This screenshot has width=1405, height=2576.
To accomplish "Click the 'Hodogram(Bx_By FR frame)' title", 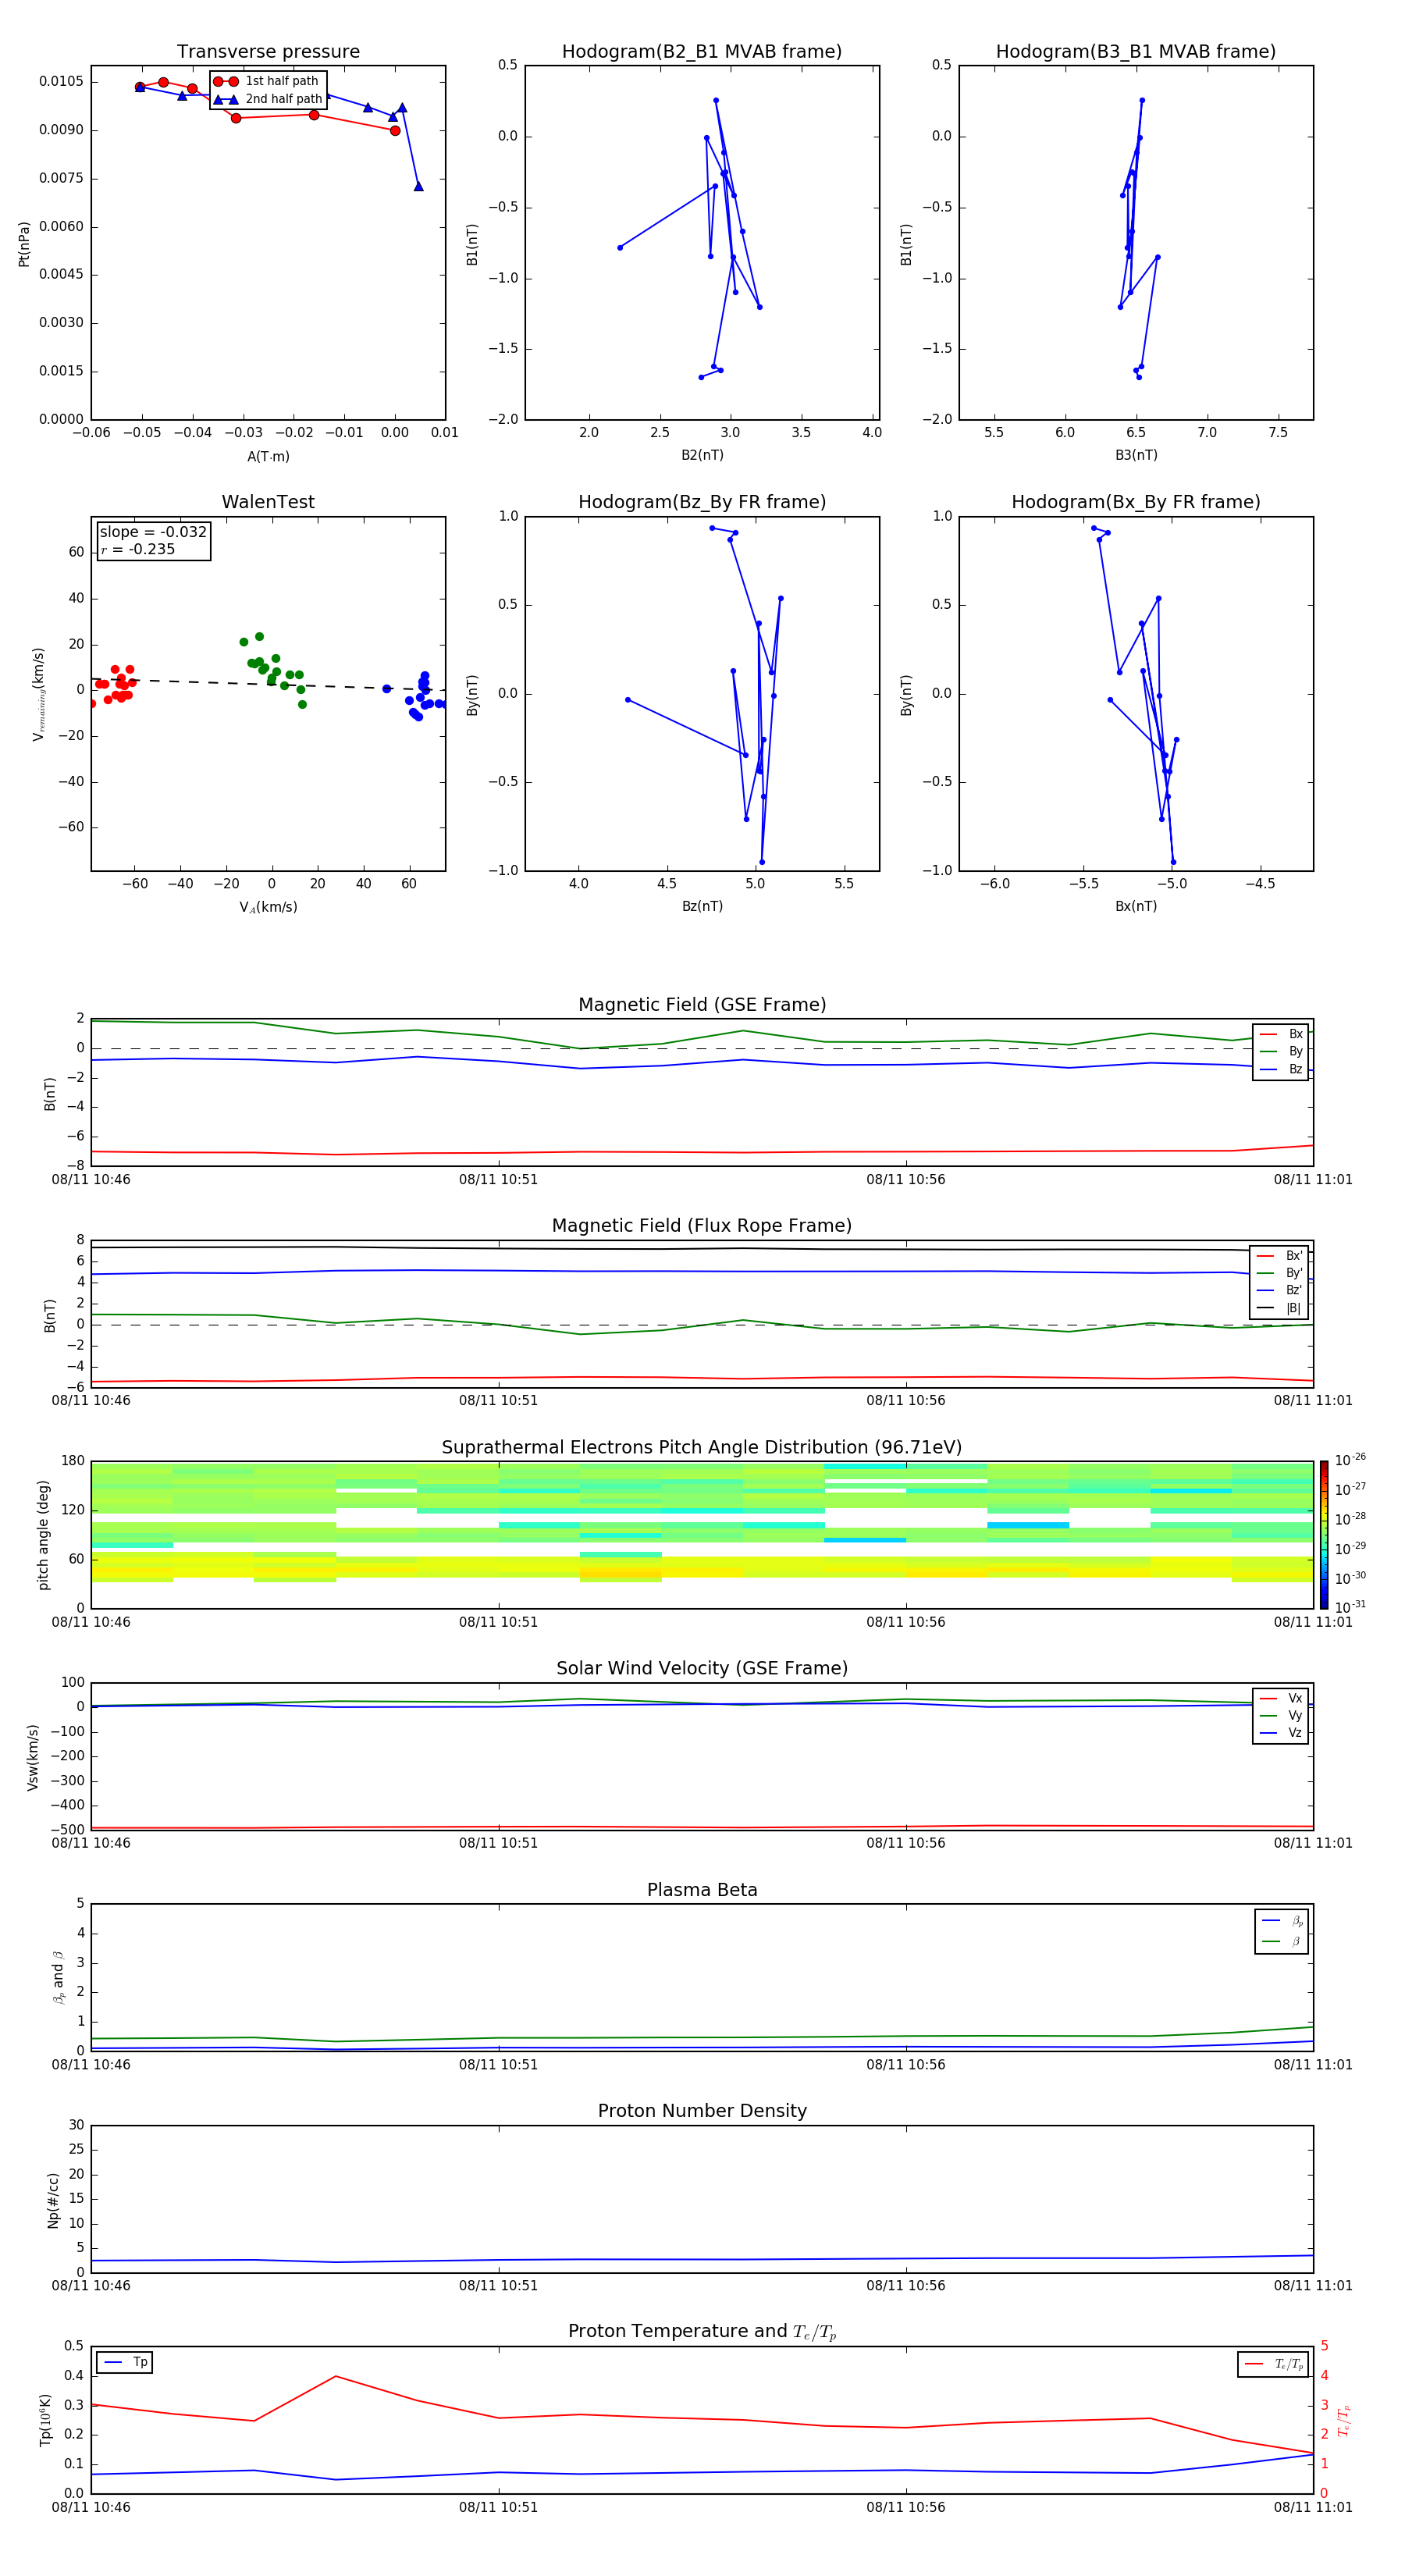I will click(x=1136, y=502).
